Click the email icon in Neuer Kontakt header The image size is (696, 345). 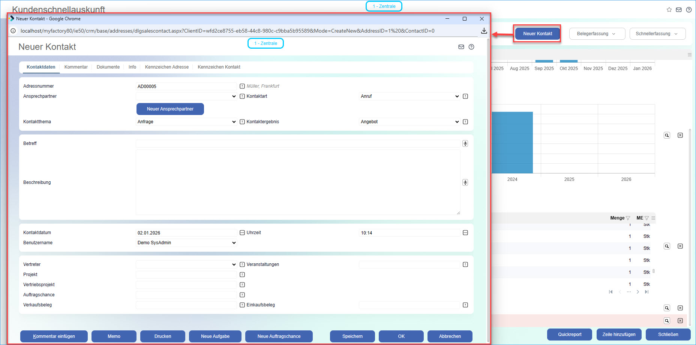coord(461,47)
